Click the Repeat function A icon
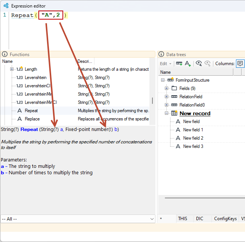This screenshot has height=242, width=245. (20, 111)
